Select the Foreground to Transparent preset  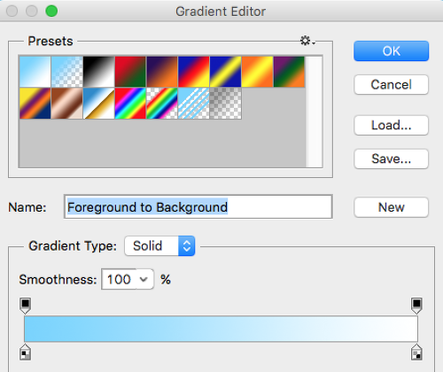[x=67, y=72]
